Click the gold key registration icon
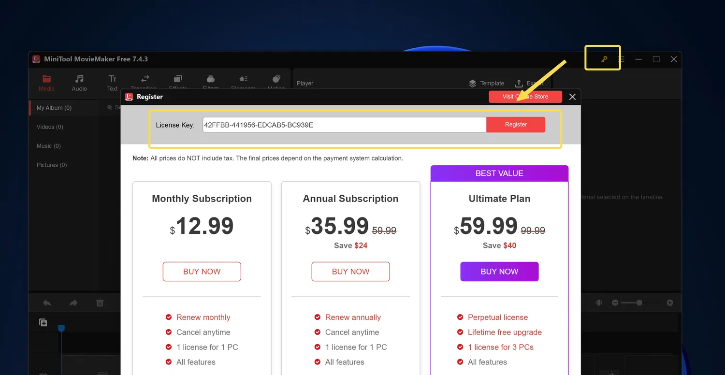This screenshot has width=725, height=375. [x=604, y=59]
